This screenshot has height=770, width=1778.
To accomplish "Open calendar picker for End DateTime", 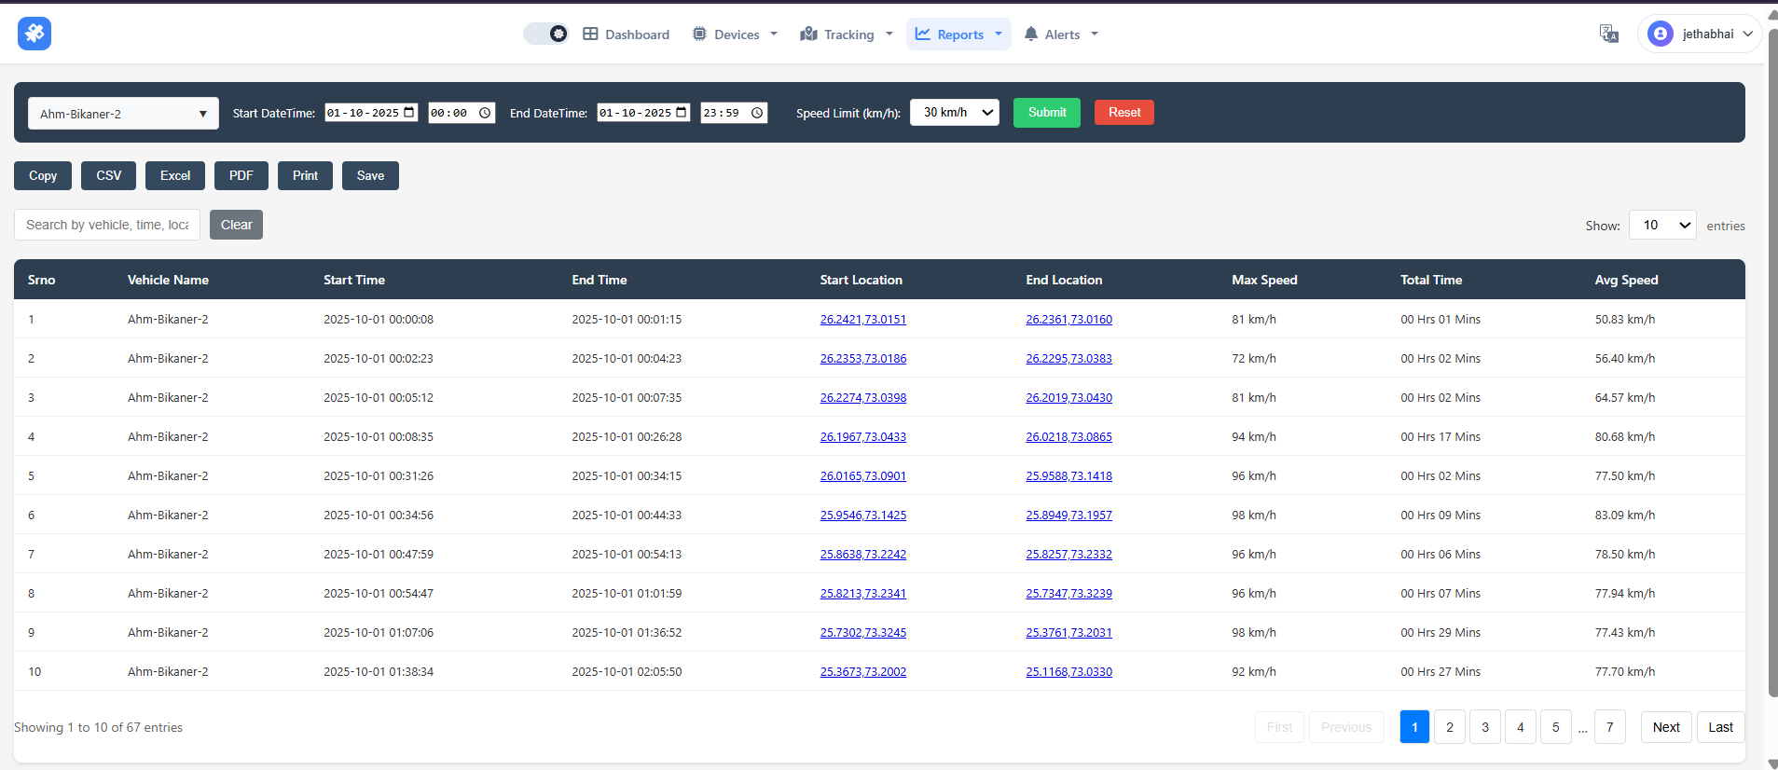I will pos(681,113).
